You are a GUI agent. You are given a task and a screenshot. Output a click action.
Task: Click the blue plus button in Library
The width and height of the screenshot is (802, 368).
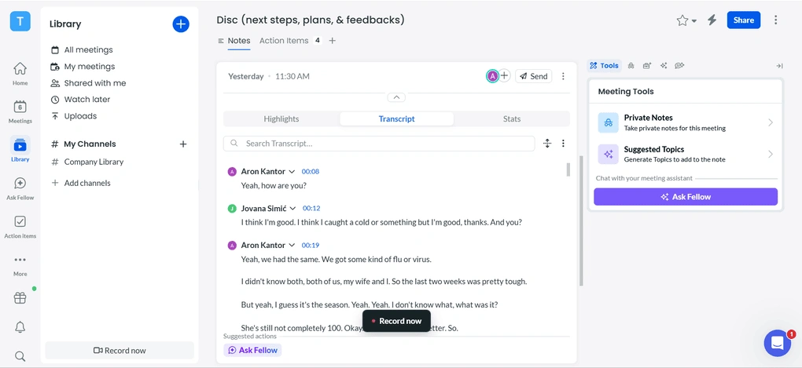pyautogui.click(x=181, y=24)
